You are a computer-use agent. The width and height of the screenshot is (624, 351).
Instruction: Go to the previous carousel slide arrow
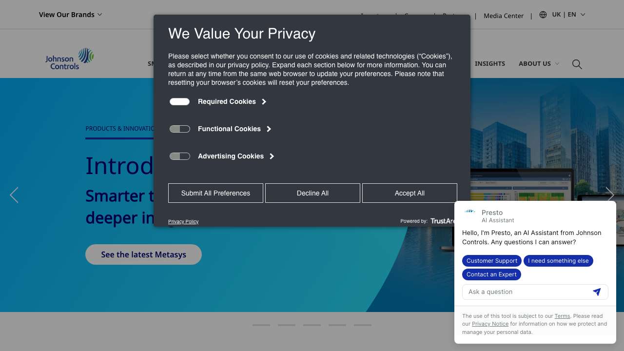(14, 195)
